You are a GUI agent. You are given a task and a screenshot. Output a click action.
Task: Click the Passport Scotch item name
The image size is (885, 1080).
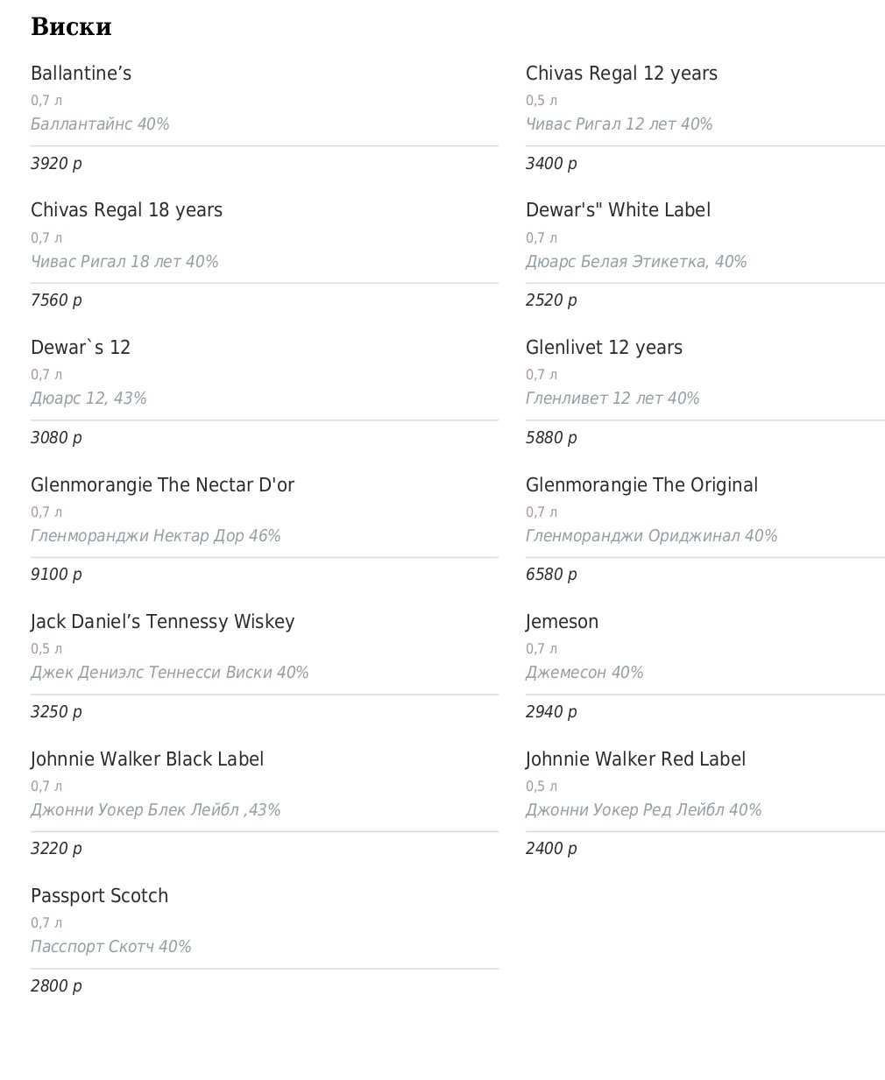point(99,896)
